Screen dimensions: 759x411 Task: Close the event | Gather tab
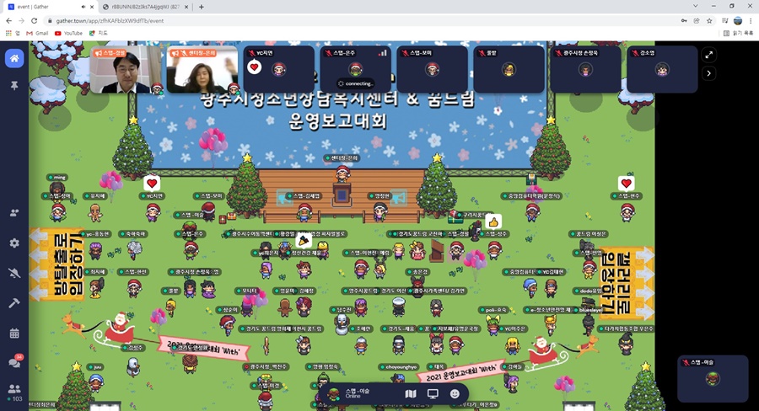coord(92,7)
